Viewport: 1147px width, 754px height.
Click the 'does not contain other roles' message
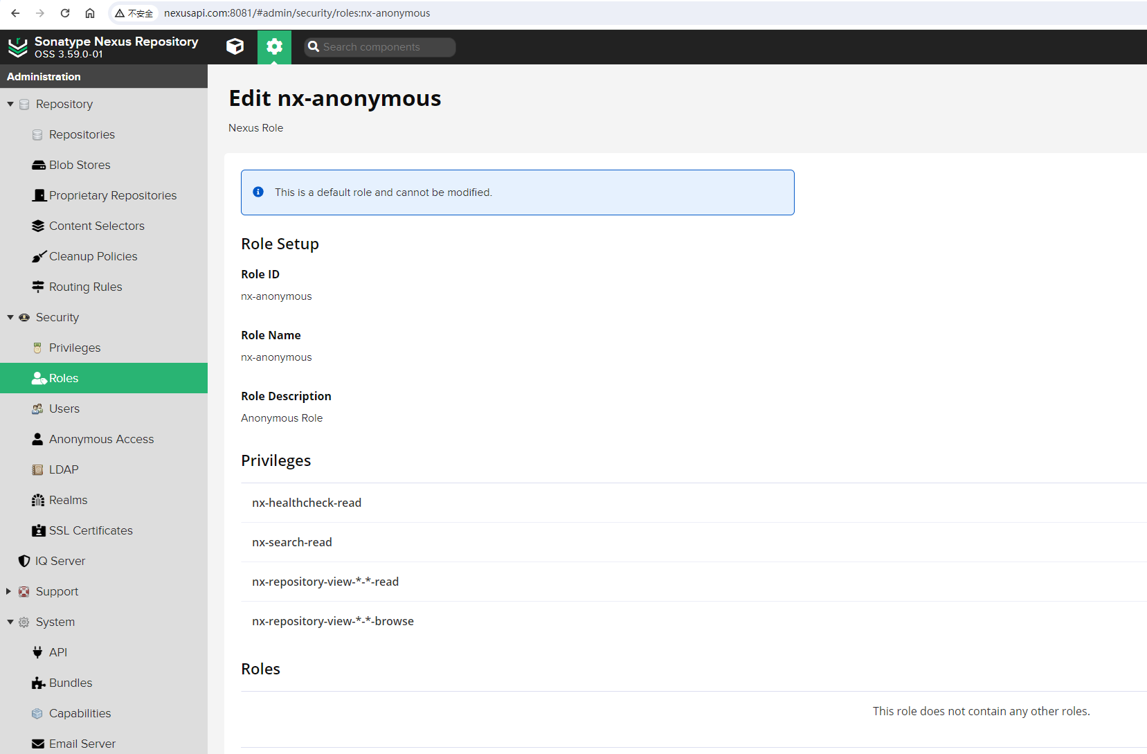tap(981, 711)
